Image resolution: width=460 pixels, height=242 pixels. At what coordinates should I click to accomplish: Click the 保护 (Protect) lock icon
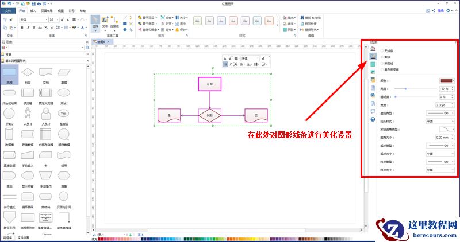coord(177,30)
